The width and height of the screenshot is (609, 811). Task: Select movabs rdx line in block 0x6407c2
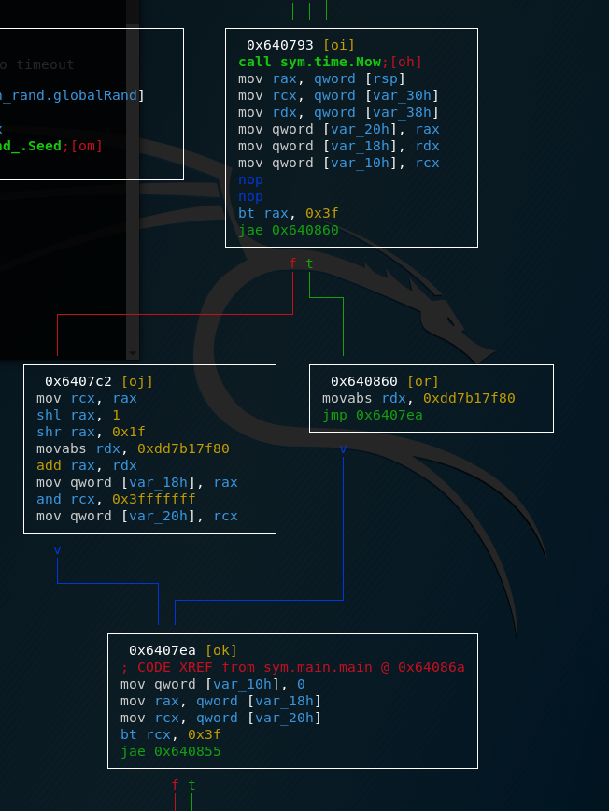point(133,448)
